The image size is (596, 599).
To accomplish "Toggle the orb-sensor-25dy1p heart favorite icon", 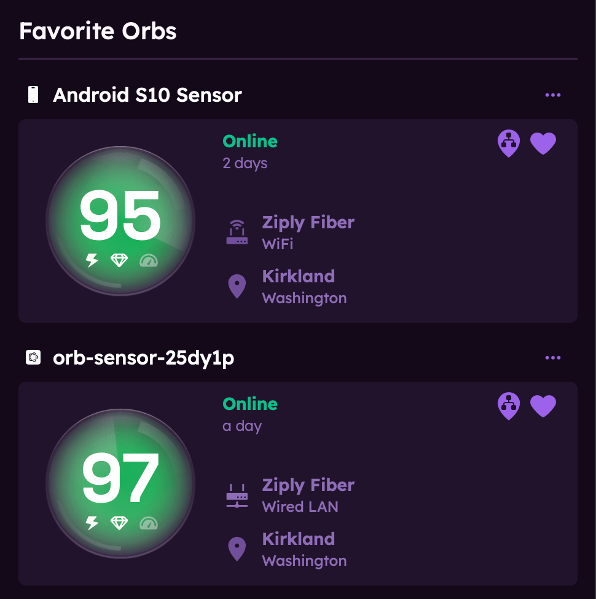I will point(543,406).
